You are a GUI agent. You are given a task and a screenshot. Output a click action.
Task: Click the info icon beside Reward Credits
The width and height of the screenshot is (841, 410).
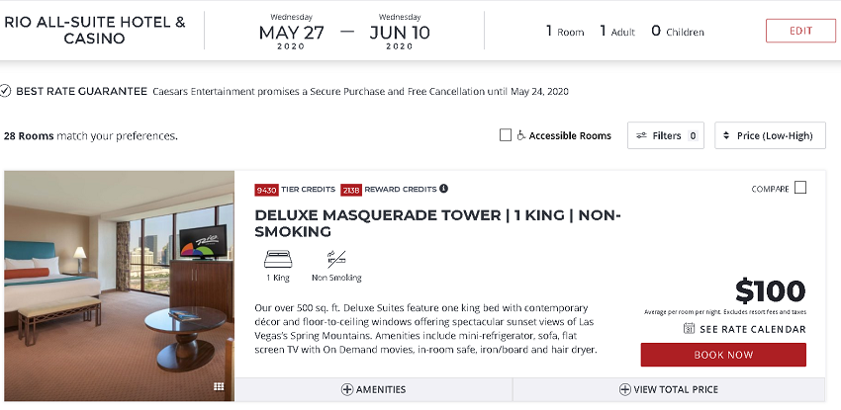click(x=443, y=189)
